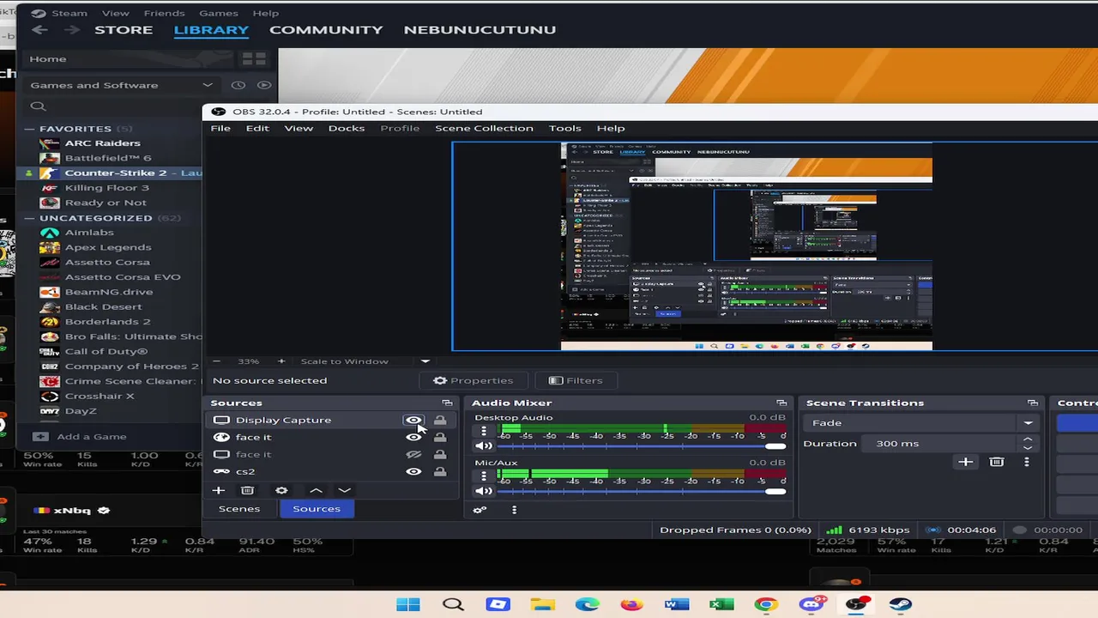This screenshot has height=618, width=1098.
Task: Mute Desktop Audio
Action: pos(484,445)
